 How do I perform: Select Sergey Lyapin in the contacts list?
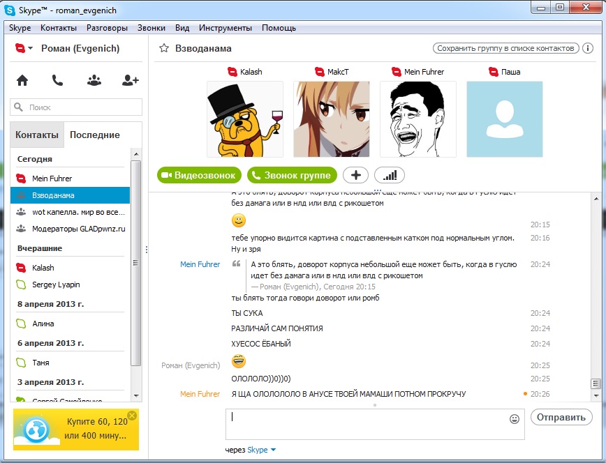coord(57,284)
